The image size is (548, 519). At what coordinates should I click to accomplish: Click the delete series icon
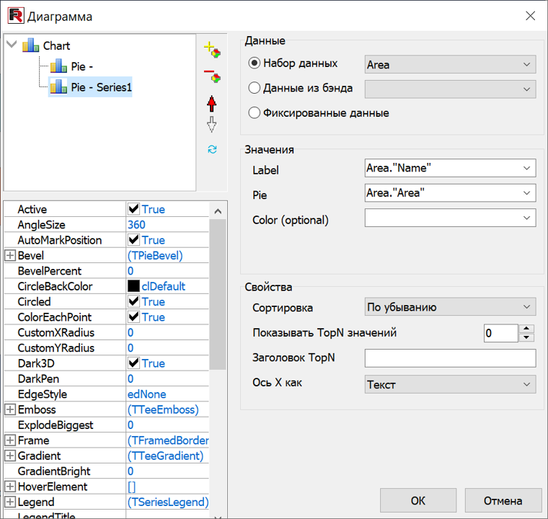point(211,76)
